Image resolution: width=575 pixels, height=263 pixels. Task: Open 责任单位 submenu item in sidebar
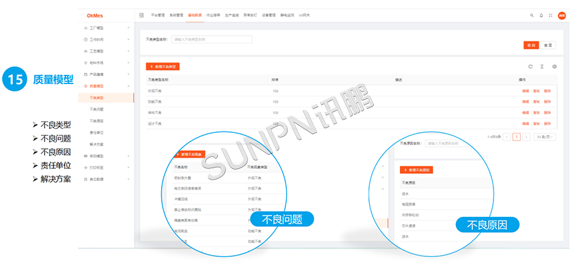pos(96,133)
